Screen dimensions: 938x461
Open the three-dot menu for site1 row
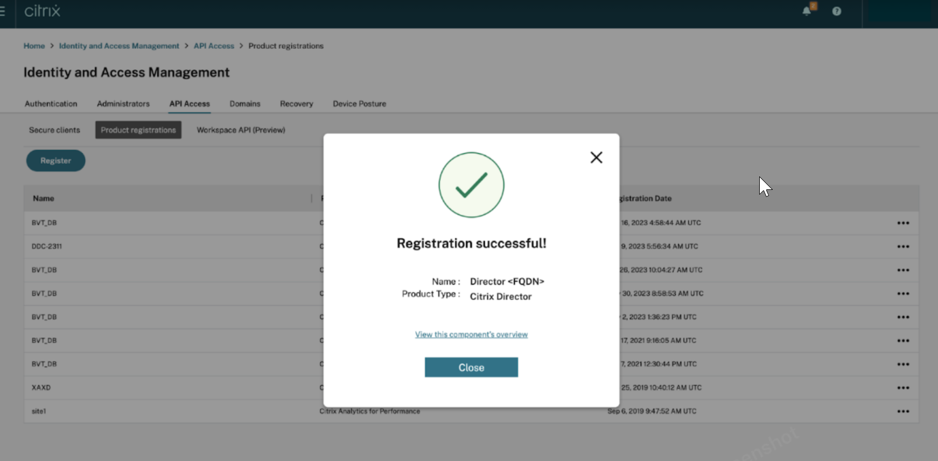(903, 412)
